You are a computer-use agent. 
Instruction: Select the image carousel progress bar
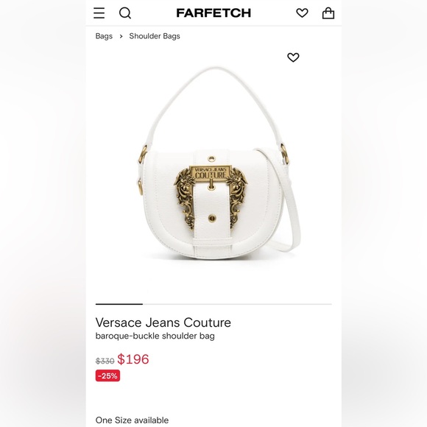(x=213, y=304)
